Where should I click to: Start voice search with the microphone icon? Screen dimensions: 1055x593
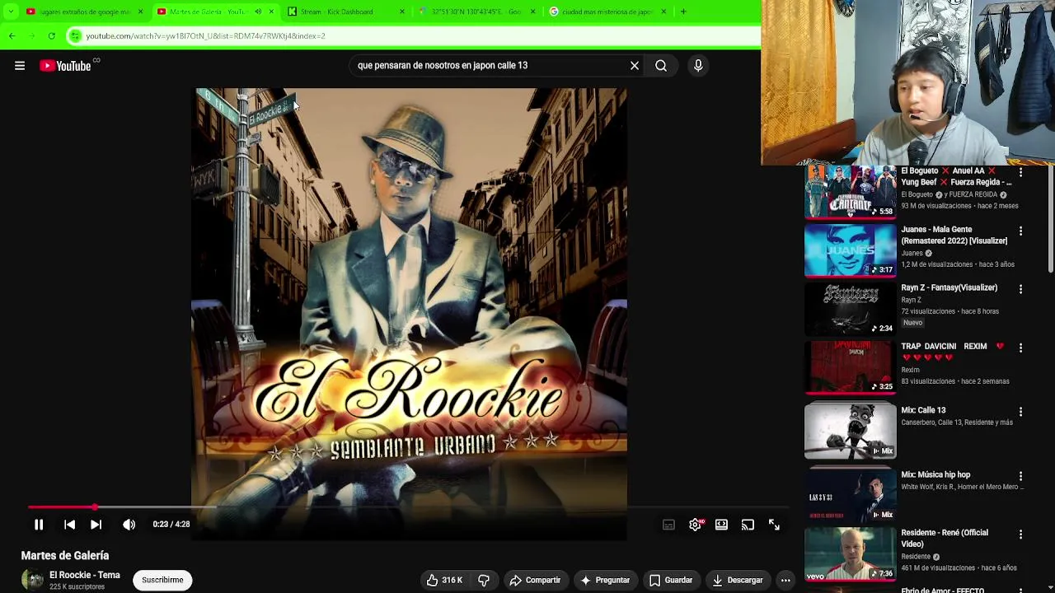click(698, 66)
